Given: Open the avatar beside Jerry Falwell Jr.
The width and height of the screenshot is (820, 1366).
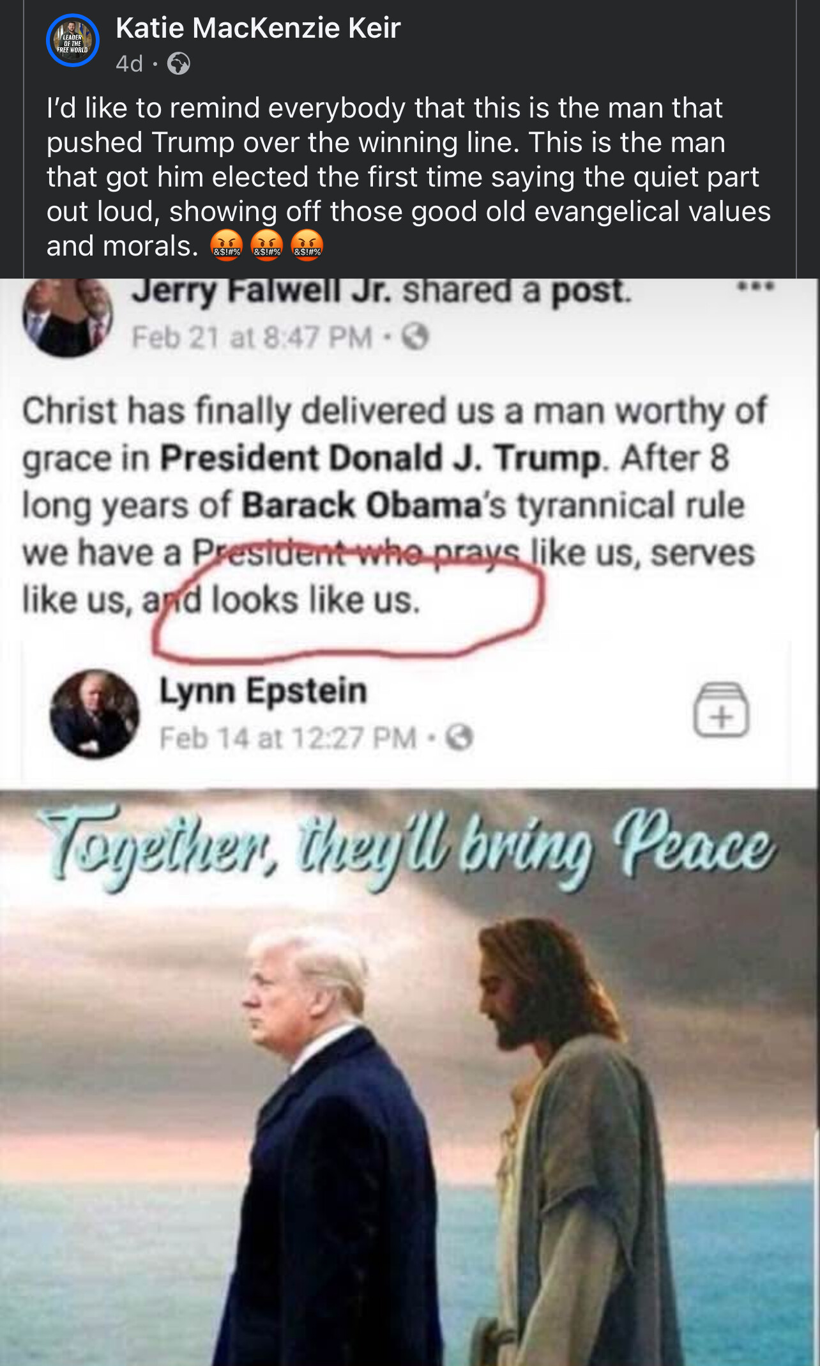Looking at the screenshot, I should 68,317.
